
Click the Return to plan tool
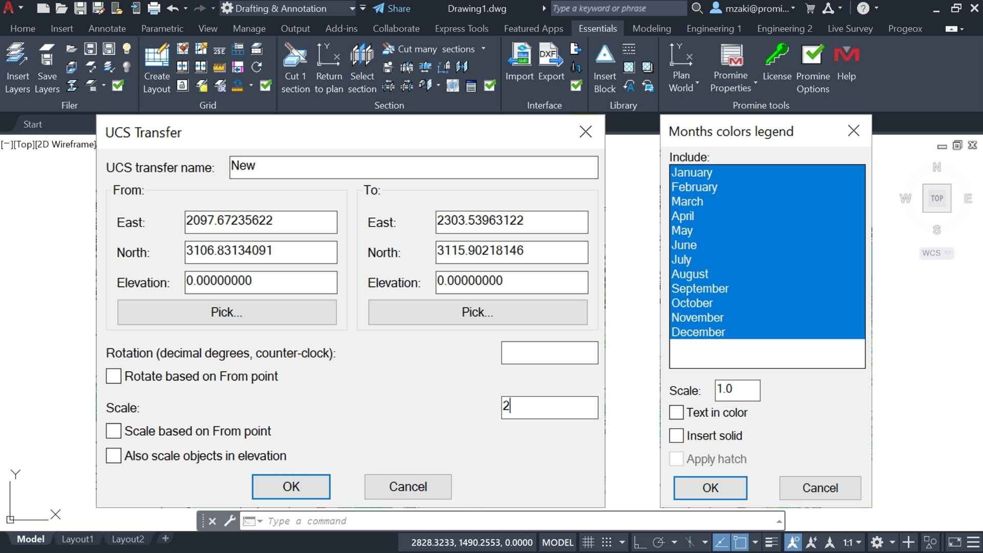click(328, 67)
